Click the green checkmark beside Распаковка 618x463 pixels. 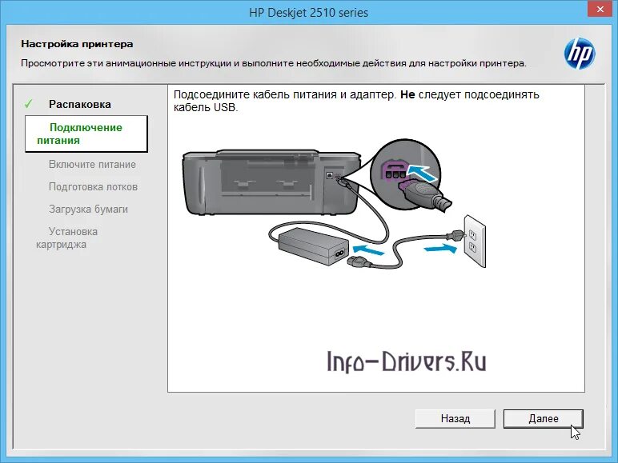28,104
